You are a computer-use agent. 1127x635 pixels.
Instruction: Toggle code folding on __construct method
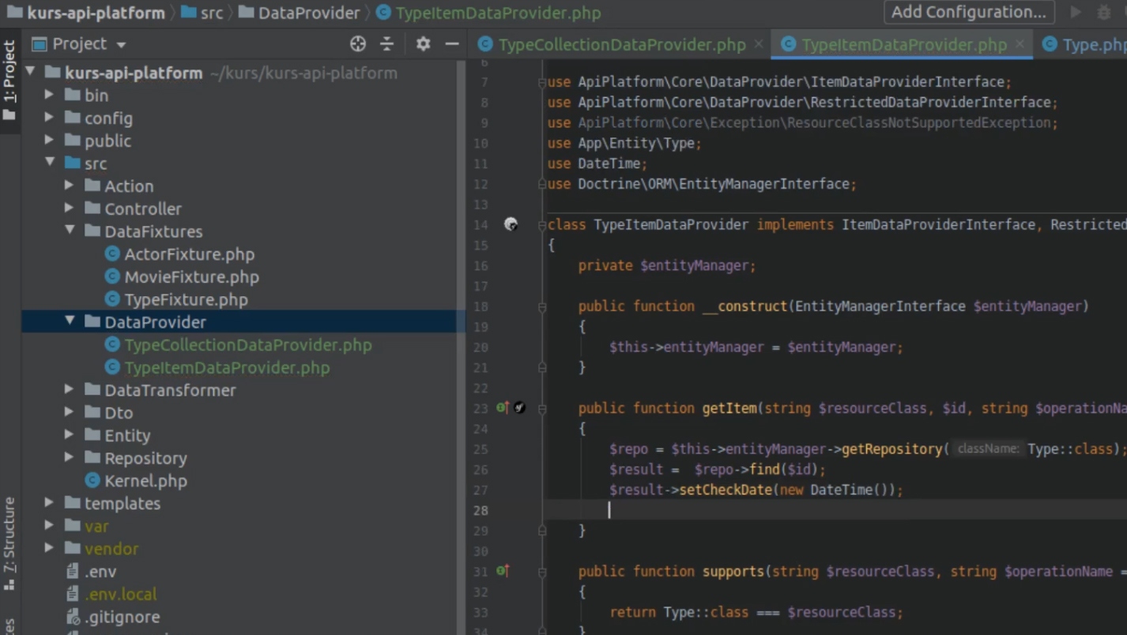click(x=542, y=306)
